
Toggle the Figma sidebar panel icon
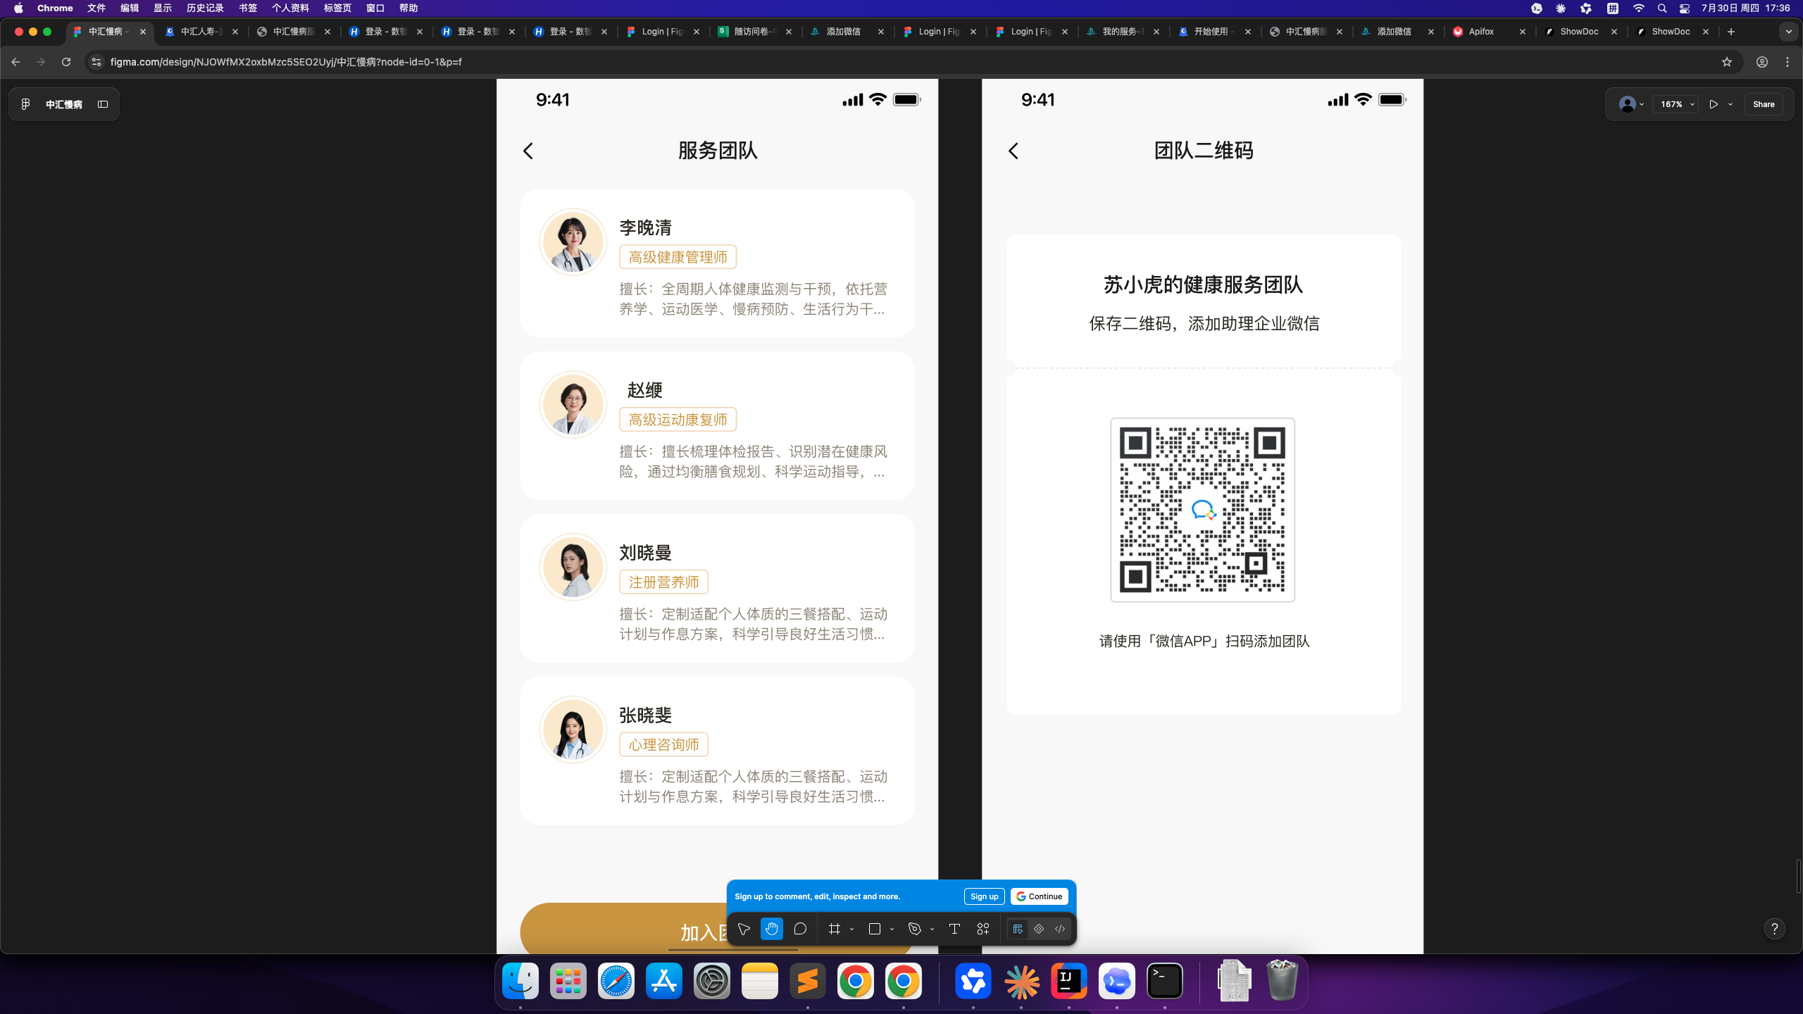pyautogui.click(x=103, y=104)
